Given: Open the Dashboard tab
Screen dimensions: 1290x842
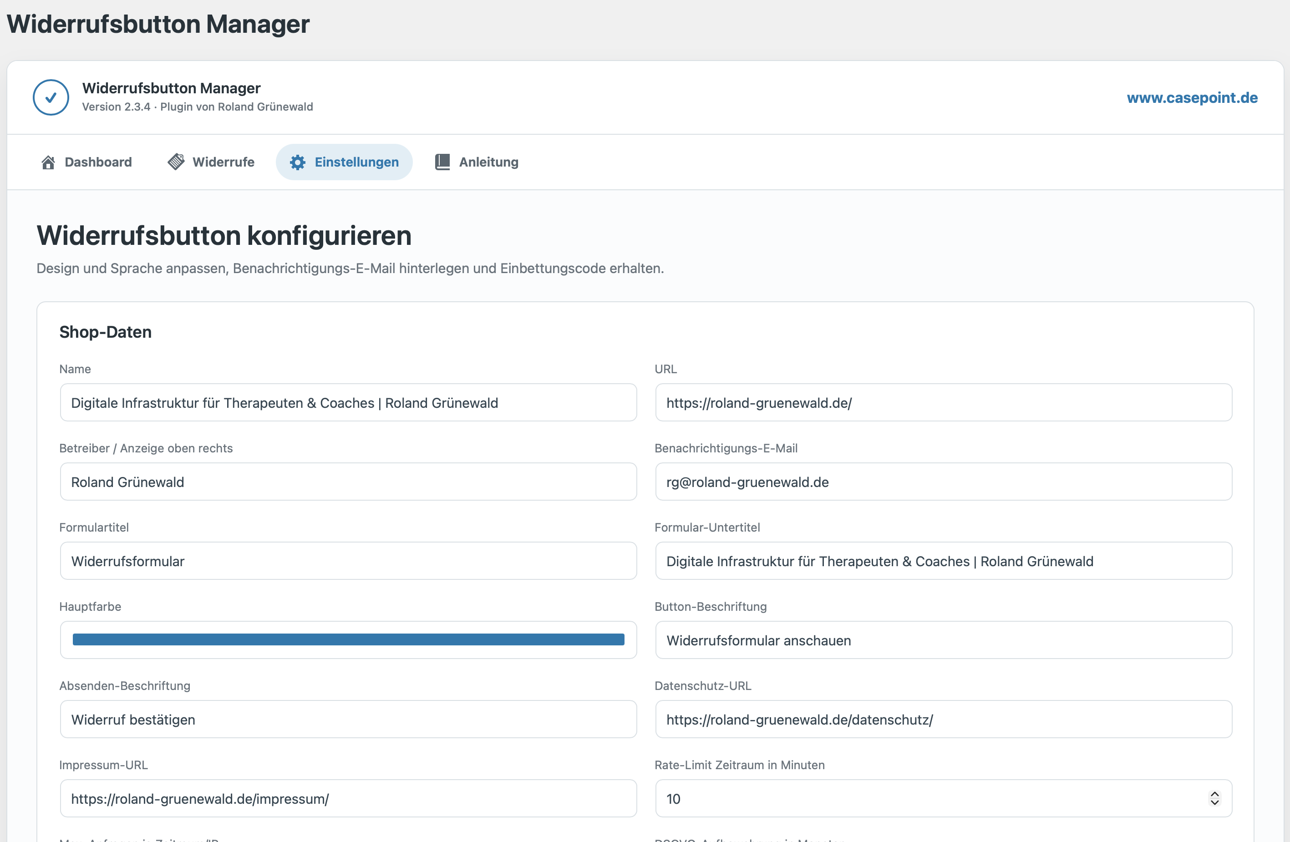Looking at the screenshot, I should tap(87, 162).
